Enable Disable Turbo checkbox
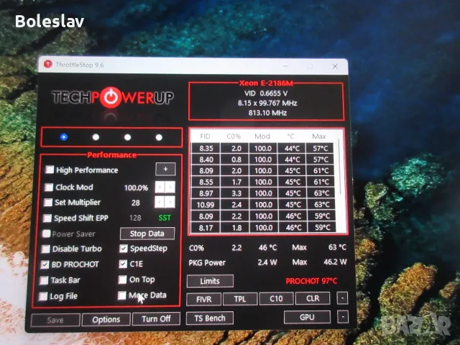 tap(45, 249)
